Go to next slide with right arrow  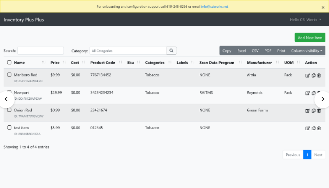click(323, 99)
